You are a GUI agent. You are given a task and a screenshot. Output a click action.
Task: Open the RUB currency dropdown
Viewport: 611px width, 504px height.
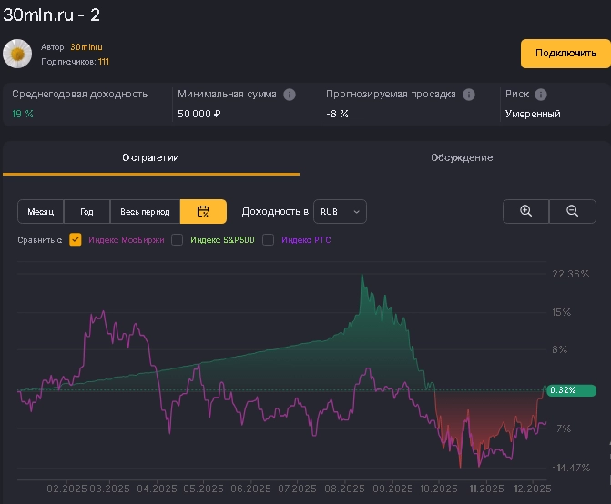coord(340,212)
